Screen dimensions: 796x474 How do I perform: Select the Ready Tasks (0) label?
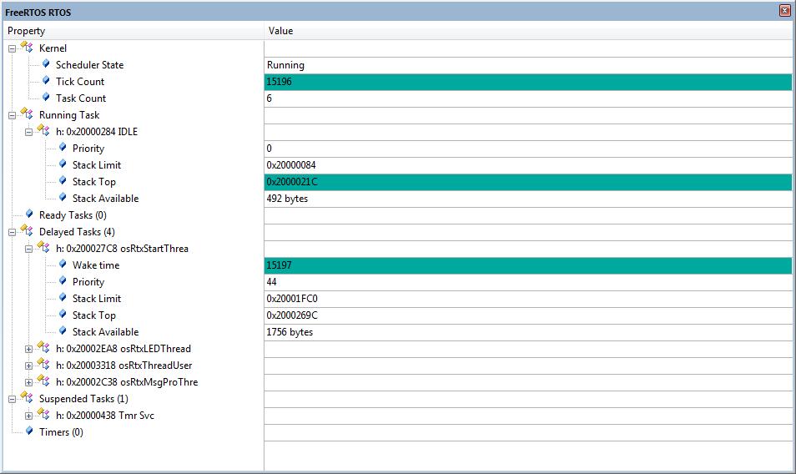click(73, 215)
